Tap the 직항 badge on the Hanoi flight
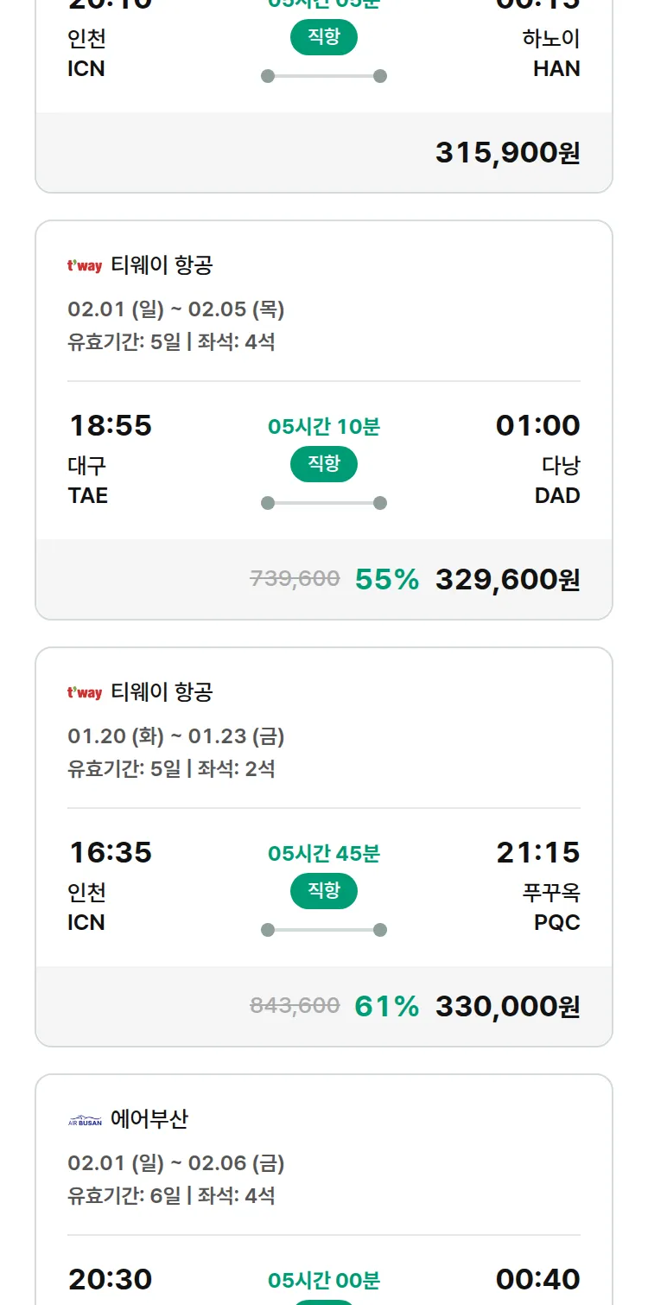Viewport: 648px width, 1305px height. 324,37
